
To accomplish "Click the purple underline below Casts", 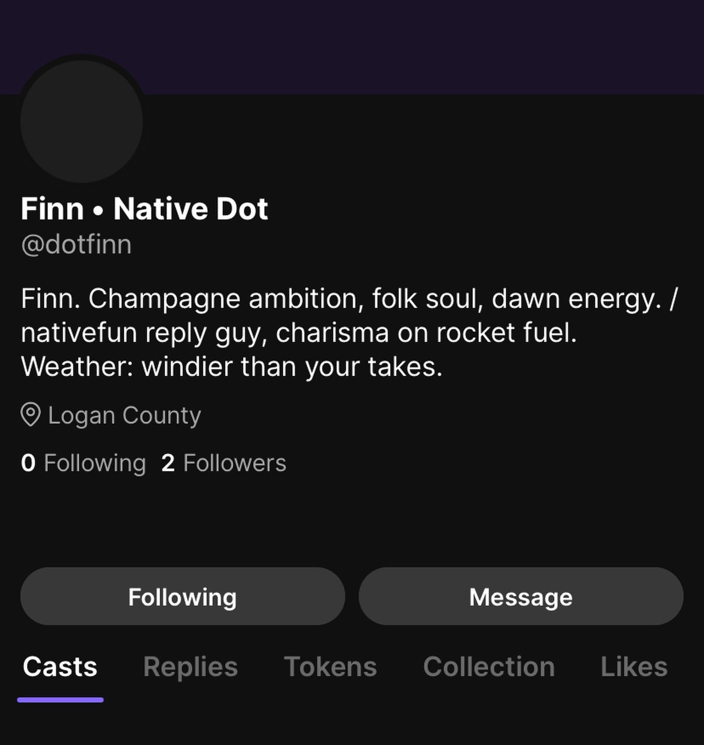I will click(x=60, y=700).
